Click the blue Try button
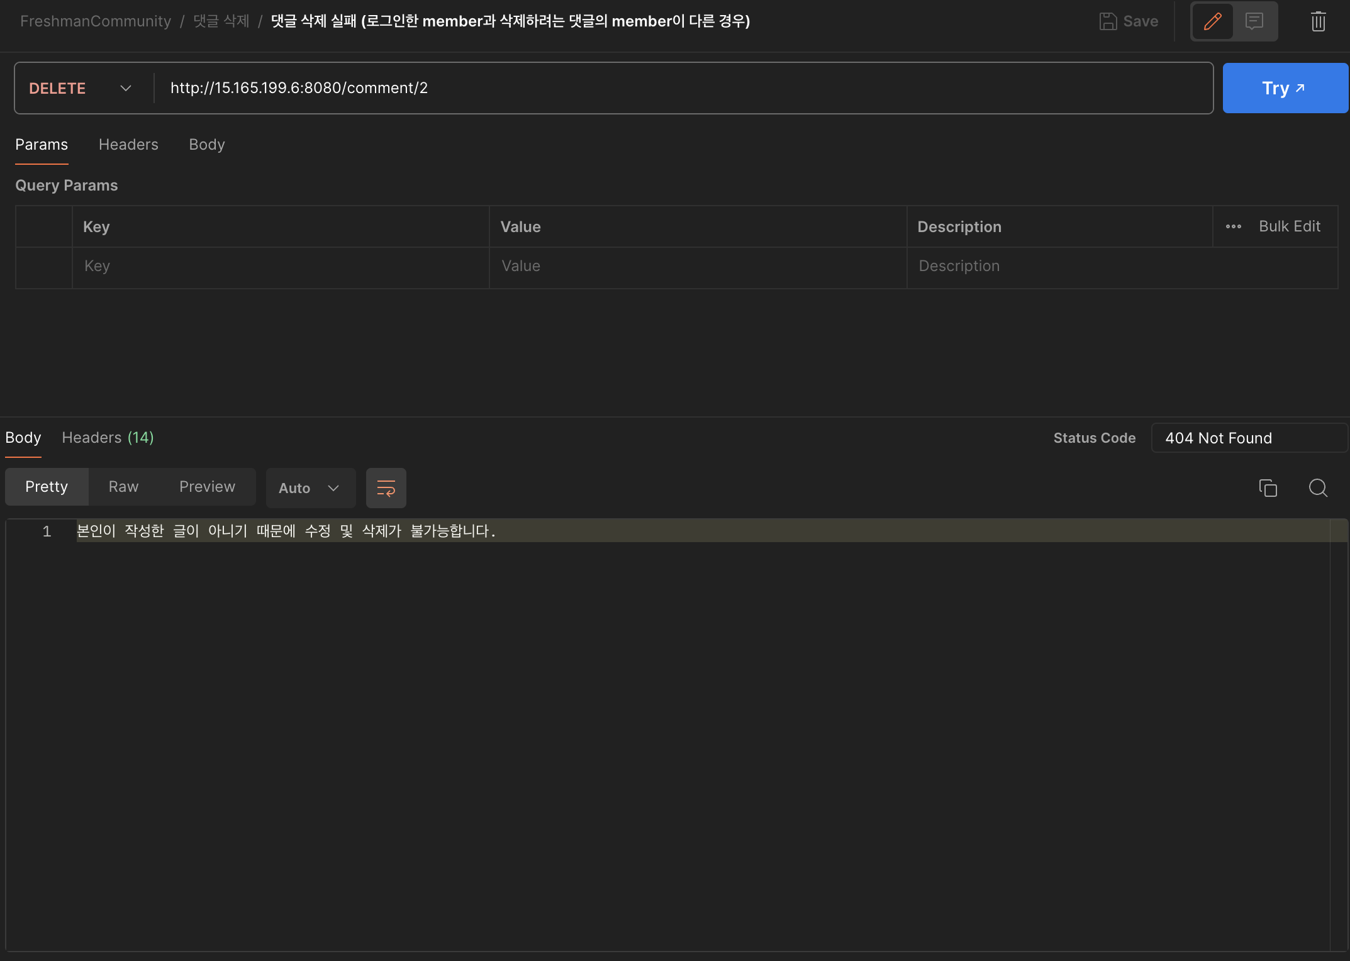 tap(1284, 88)
